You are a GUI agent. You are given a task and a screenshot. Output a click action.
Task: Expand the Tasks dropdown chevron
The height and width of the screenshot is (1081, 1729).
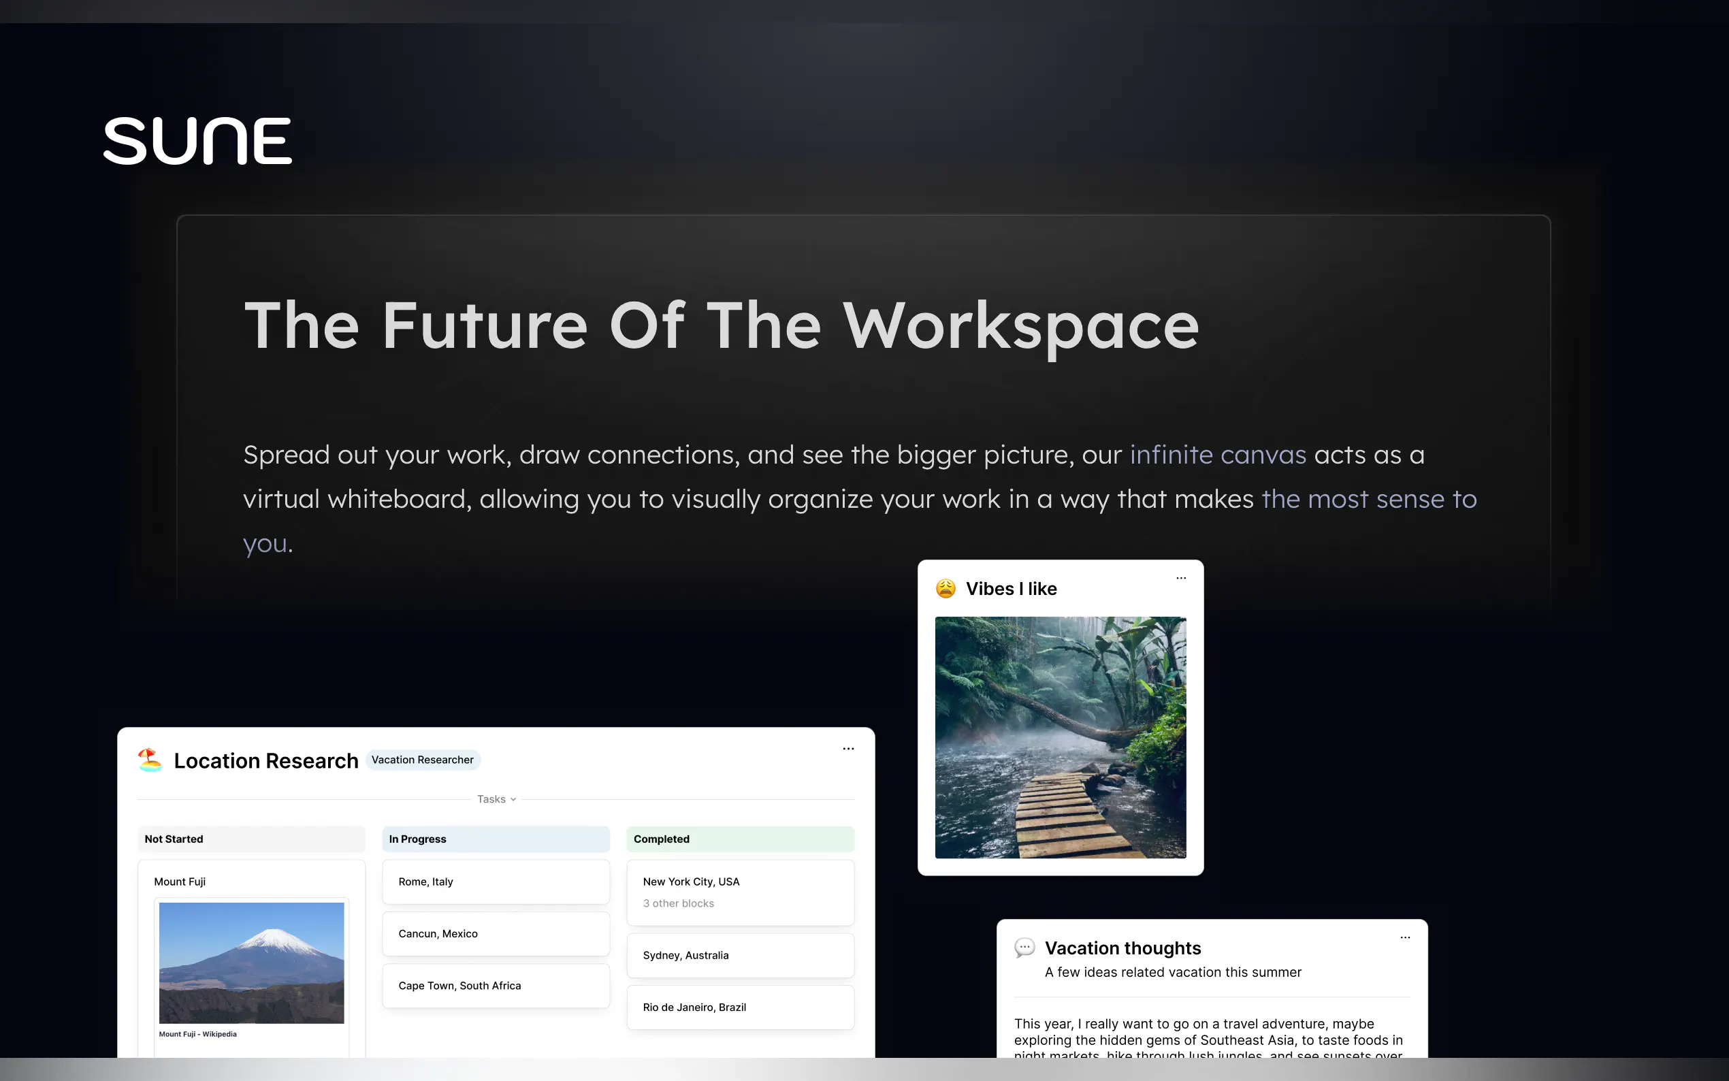coord(513,799)
